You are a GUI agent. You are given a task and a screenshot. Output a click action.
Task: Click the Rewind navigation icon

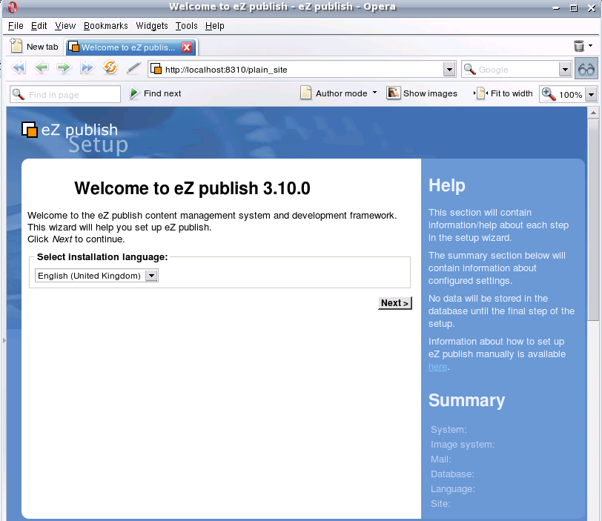(19, 68)
